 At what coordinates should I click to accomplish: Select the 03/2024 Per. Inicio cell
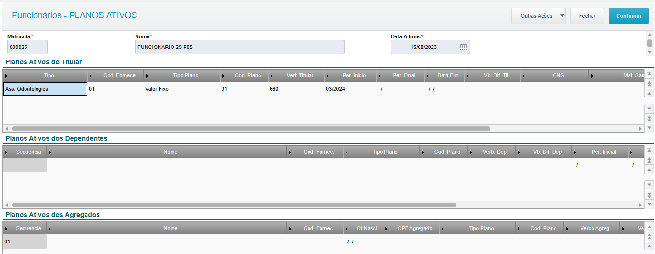click(x=350, y=89)
